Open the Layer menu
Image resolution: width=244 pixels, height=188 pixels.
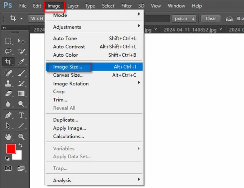click(x=73, y=6)
